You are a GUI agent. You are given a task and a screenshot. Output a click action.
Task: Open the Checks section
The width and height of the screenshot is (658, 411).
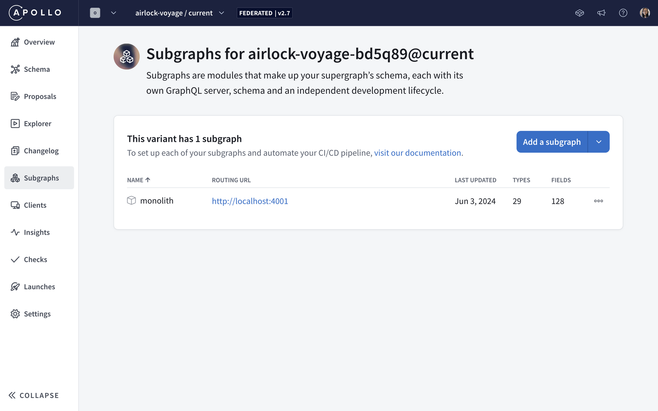coord(35,259)
